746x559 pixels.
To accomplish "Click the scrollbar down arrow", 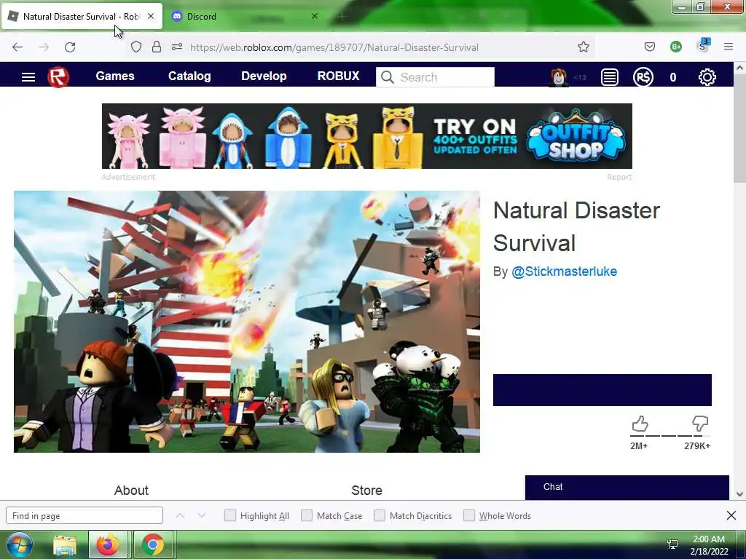I will point(740,494).
